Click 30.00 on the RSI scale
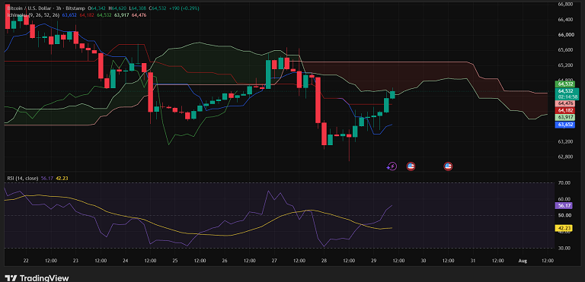The height and width of the screenshot is (282, 585). (565, 248)
